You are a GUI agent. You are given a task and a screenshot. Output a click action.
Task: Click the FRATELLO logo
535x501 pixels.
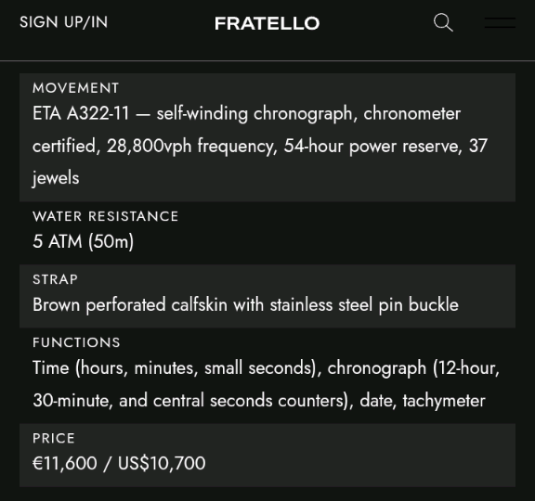point(267,23)
